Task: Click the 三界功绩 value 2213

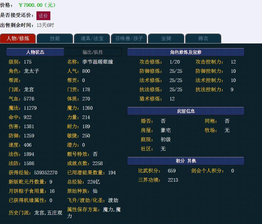Action: 173,180
